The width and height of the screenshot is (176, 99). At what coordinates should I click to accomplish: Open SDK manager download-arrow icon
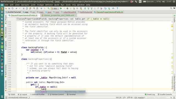(x=109, y=9)
